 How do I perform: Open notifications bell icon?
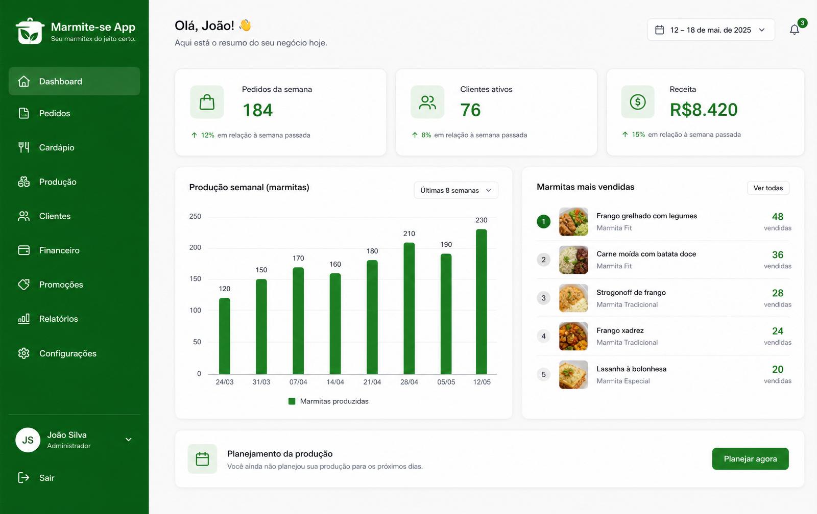795,30
